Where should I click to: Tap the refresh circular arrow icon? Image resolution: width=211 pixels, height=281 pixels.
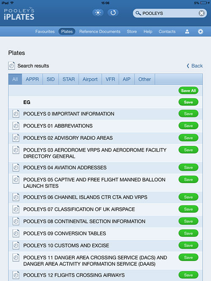pyautogui.click(x=113, y=13)
